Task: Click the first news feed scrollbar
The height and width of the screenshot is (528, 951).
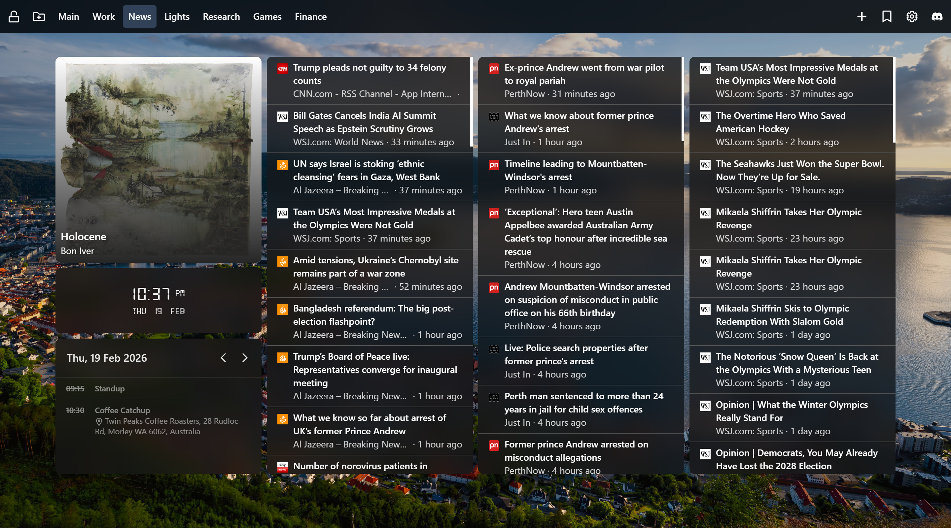Action: tap(471, 101)
